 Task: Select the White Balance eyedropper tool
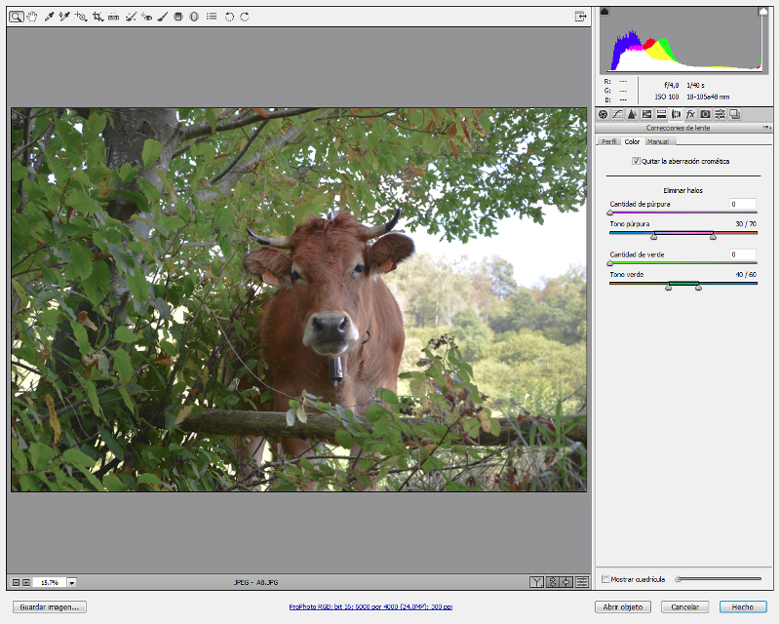point(49,17)
